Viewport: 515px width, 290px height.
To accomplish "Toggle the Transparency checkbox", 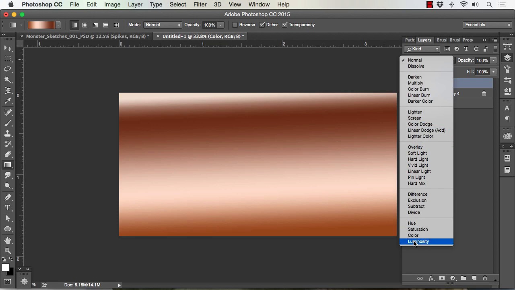I will click(285, 25).
